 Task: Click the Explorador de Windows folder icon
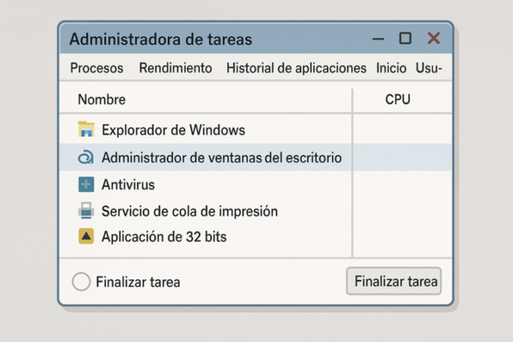coord(87,130)
